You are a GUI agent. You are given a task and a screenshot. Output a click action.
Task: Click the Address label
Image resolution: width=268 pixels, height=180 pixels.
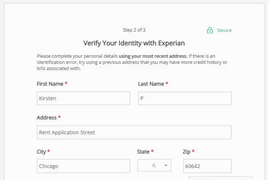pos(46,118)
